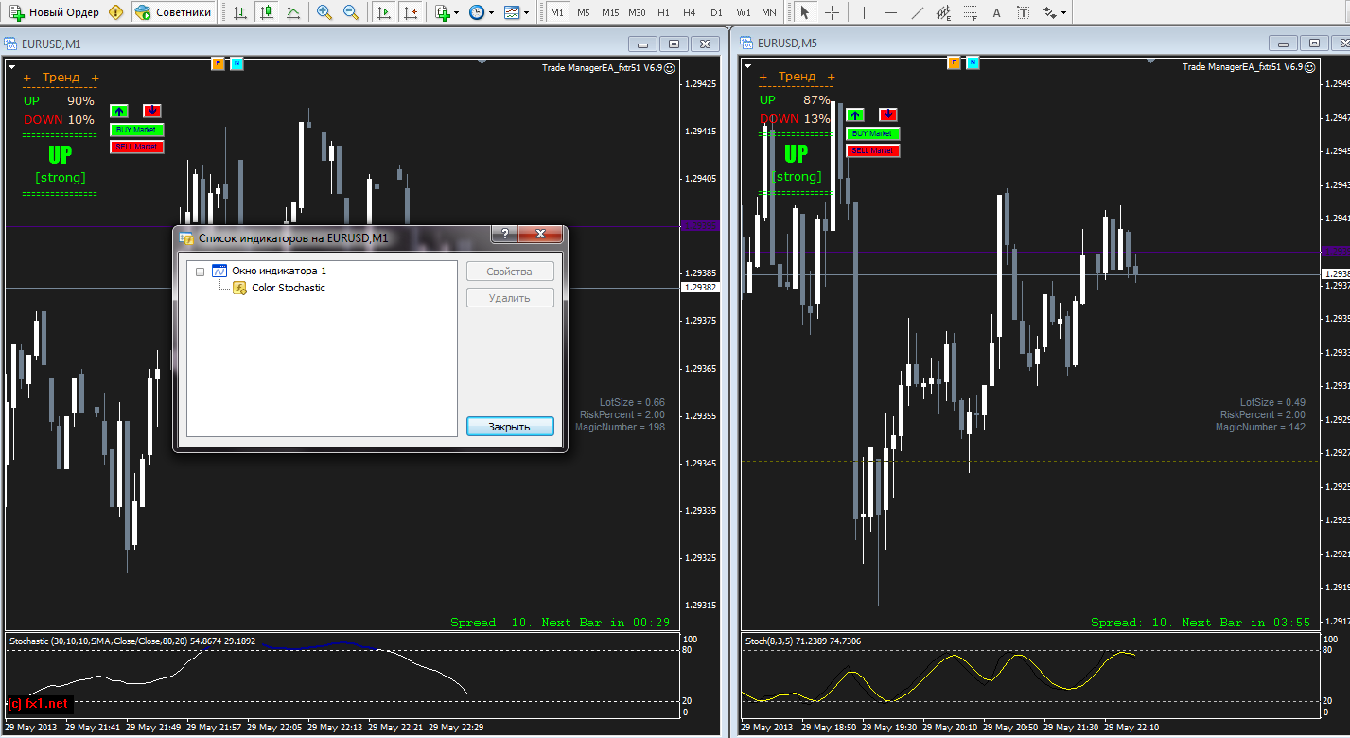Screen dimensions: 1350x738
Task: Select the H4 timeframe
Action: click(x=690, y=12)
